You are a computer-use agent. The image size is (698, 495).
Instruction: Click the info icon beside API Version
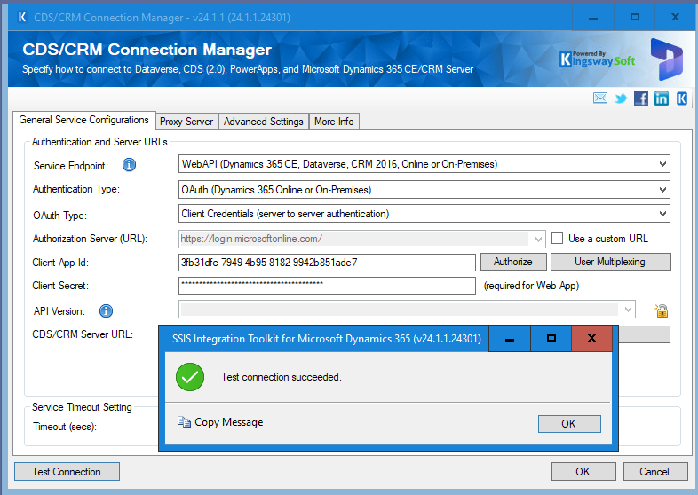(x=106, y=310)
